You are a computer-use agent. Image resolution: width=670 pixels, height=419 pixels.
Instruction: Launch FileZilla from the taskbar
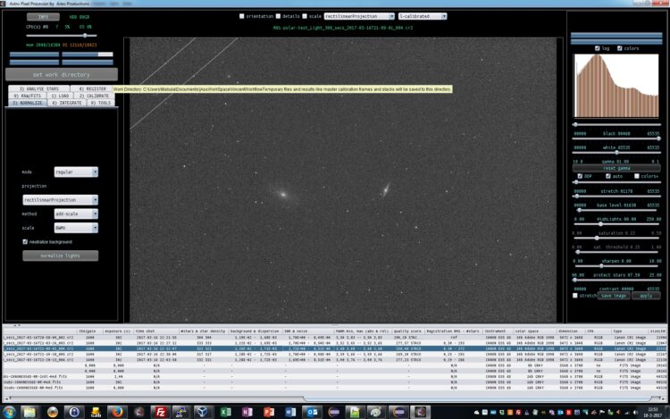(x=161, y=412)
